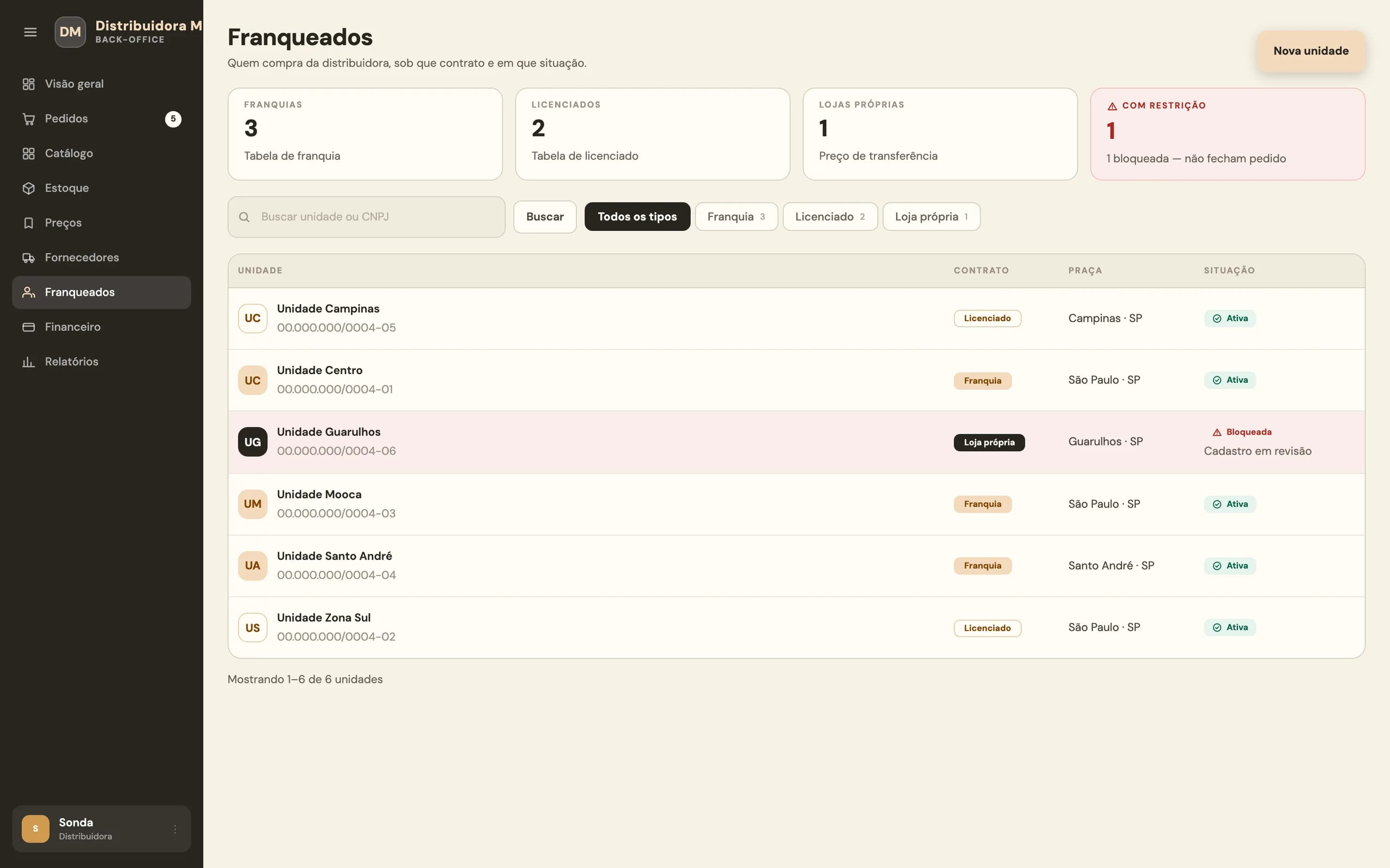Select the Todos os tipos filter
Image resolution: width=1390 pixels, height=868 pixels.
pyautogui.click(x=637, y=217)
